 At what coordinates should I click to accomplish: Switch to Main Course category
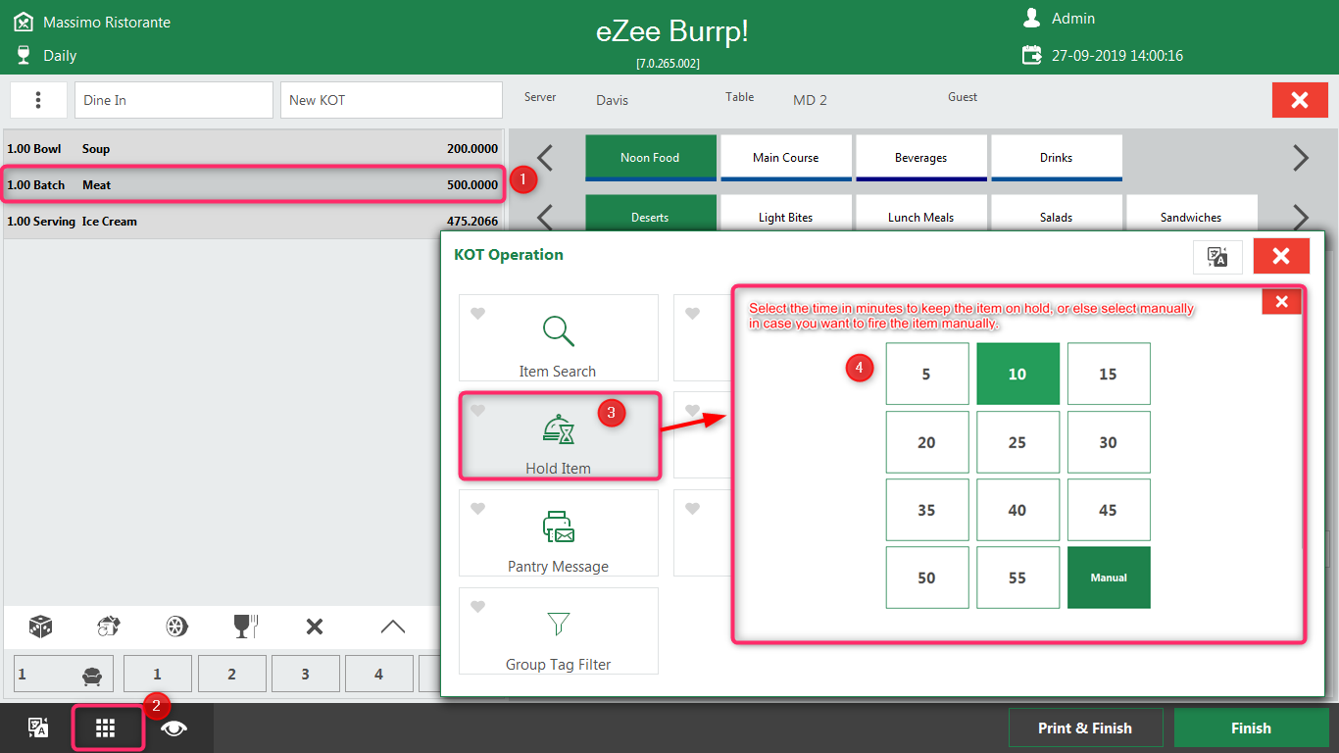[786, 158]
